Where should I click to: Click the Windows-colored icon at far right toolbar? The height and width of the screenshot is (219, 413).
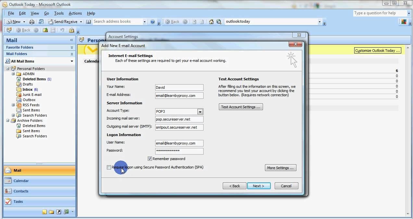(404, 22)
